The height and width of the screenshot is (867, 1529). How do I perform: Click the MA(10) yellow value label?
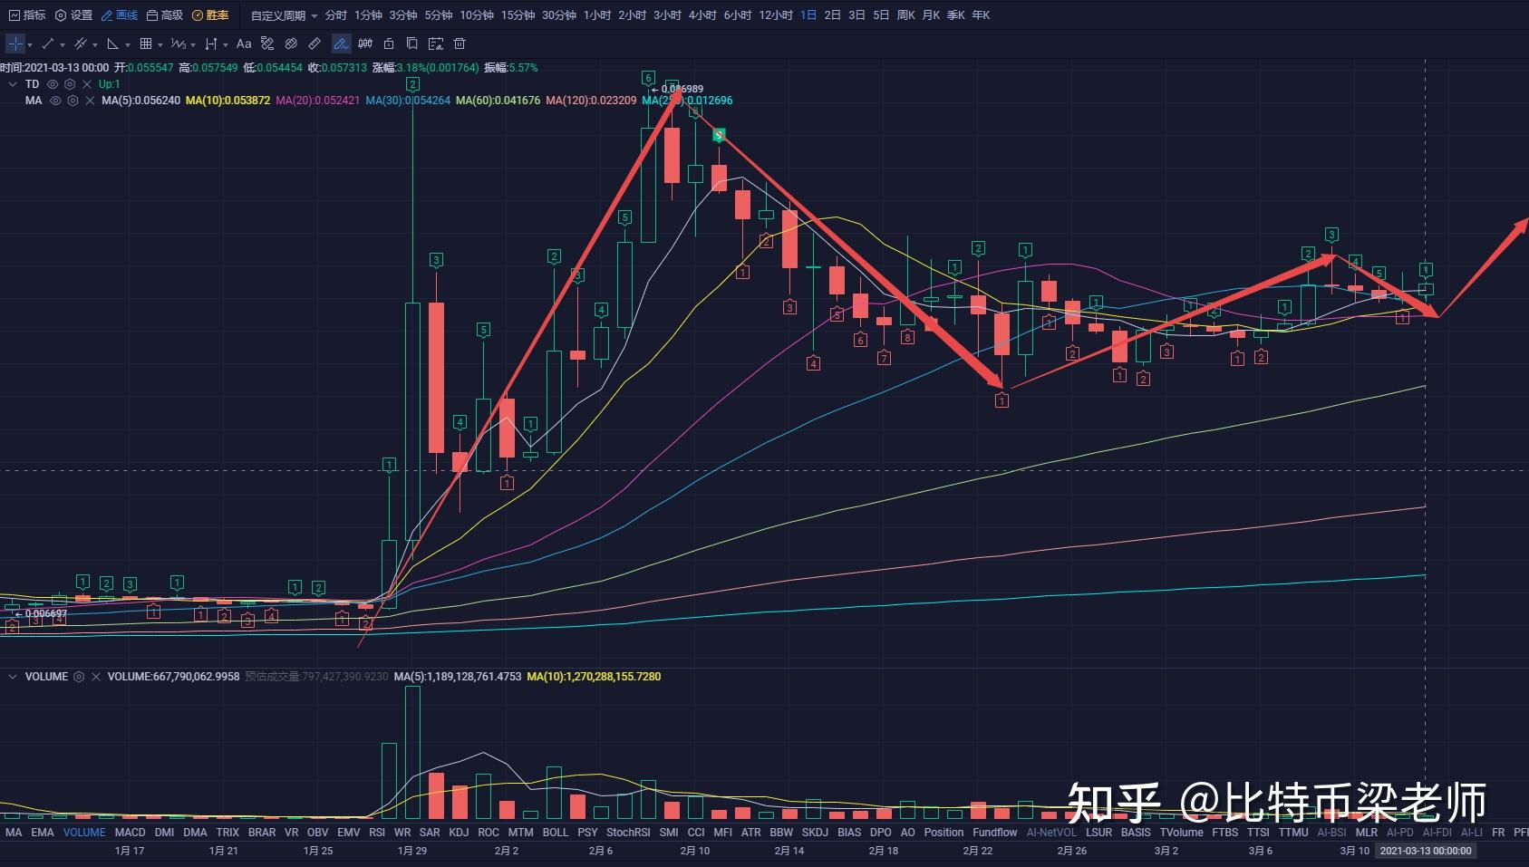click(x=227, y=101)
